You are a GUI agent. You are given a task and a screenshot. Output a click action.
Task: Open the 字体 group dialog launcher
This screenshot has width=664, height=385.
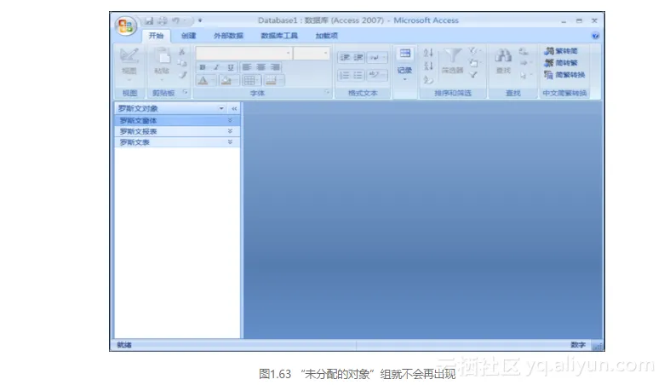327,92
